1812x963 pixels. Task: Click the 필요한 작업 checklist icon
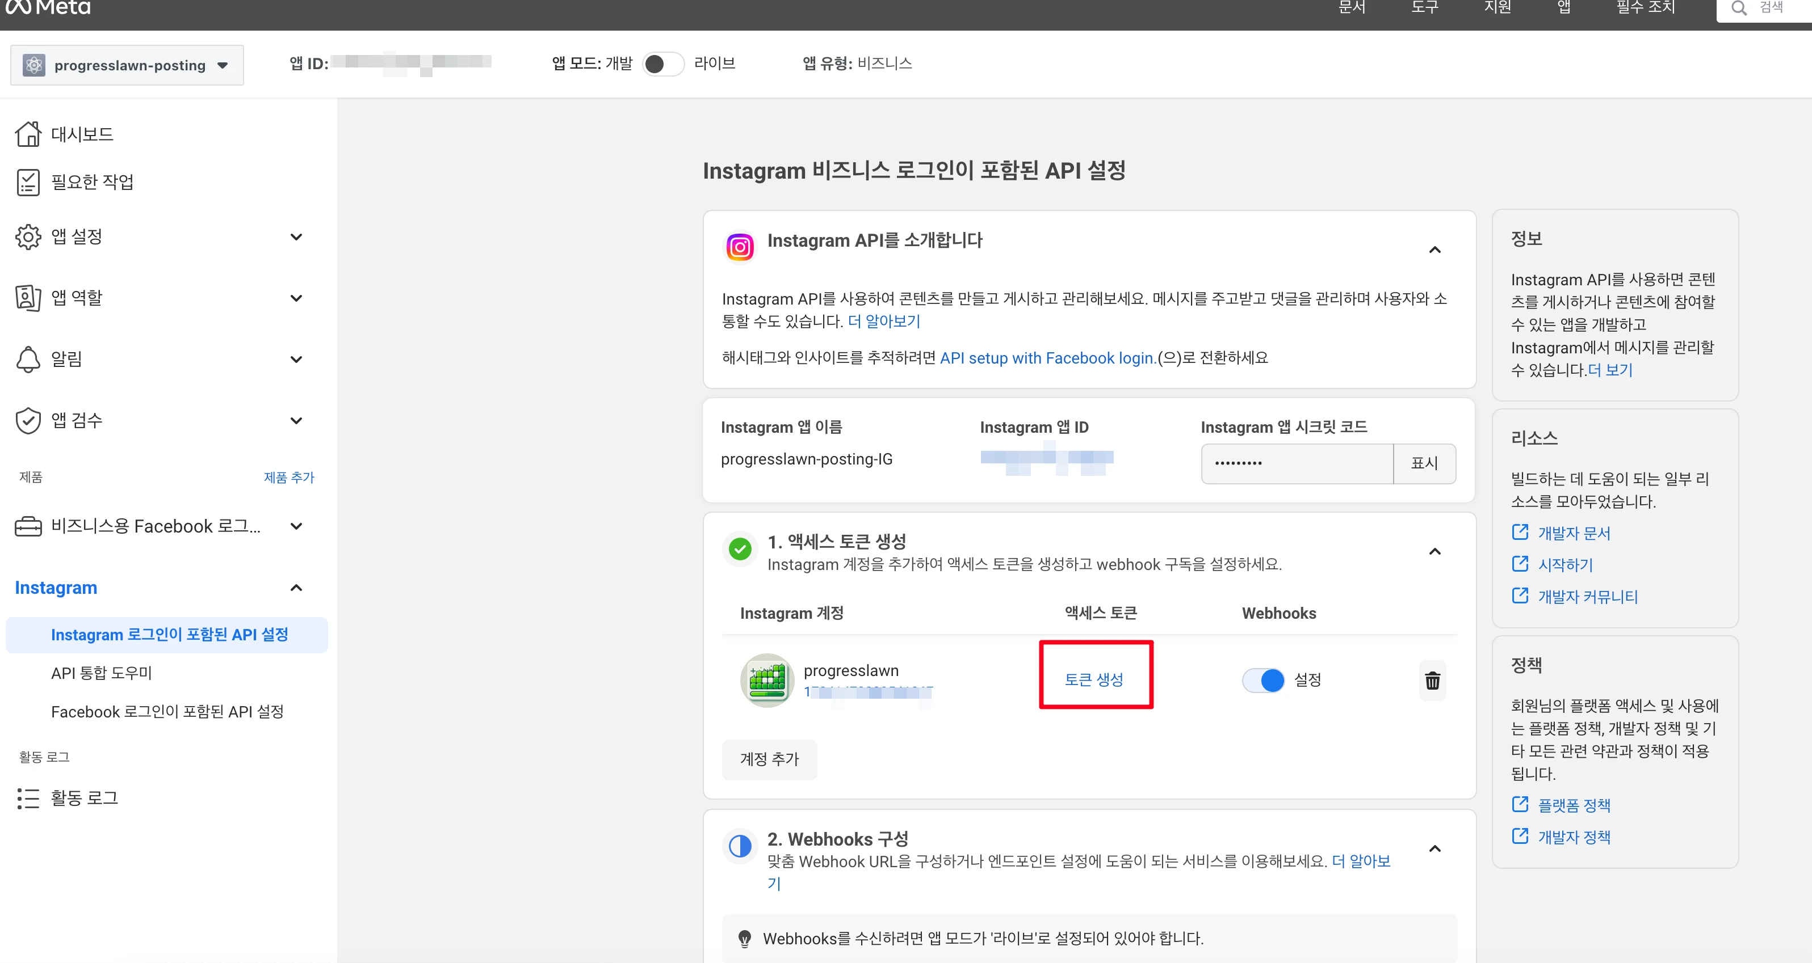tap(28, 182)
